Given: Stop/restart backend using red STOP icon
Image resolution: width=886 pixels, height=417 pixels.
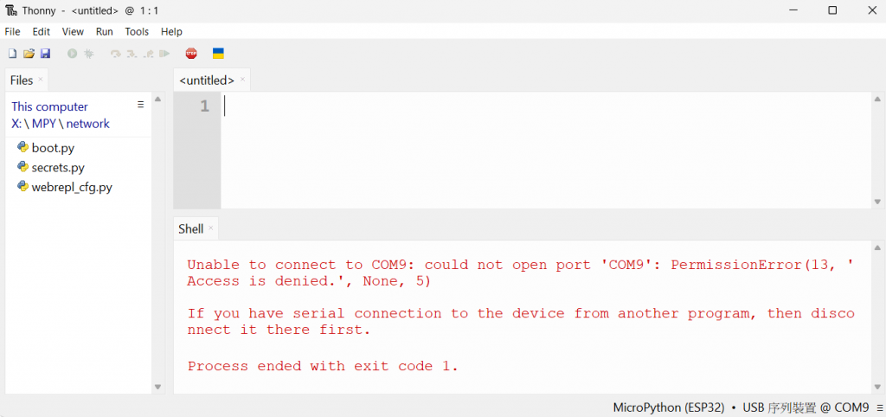Looking at the screenshot, I should pyautogui.click(x=191, y=54).
